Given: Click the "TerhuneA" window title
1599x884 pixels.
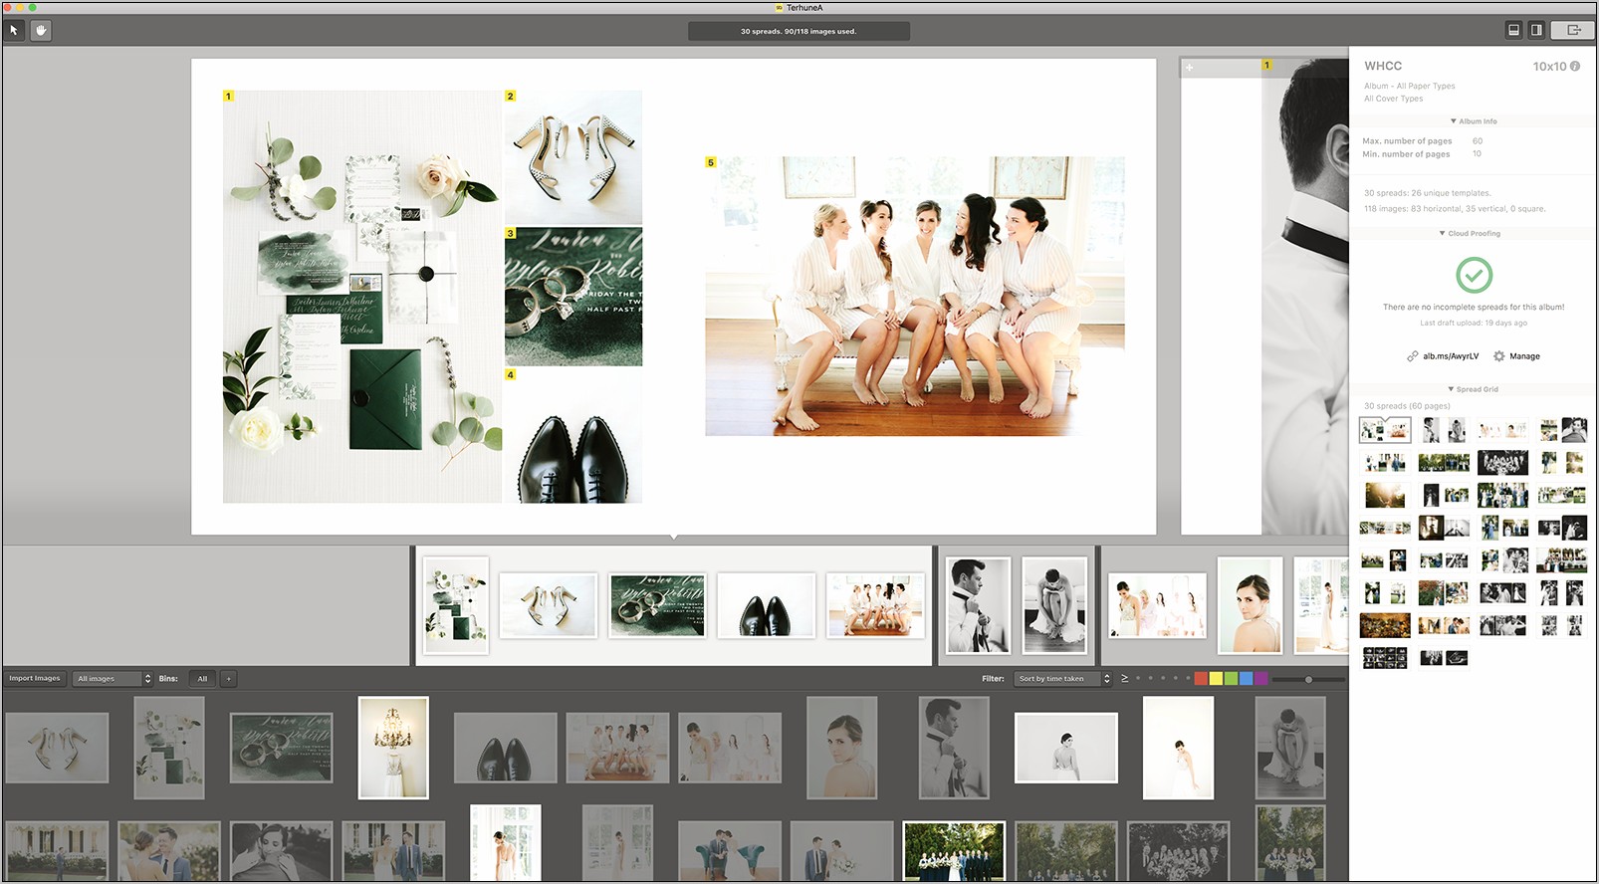Looking at the screenshot, I should (x=804, y=7).
